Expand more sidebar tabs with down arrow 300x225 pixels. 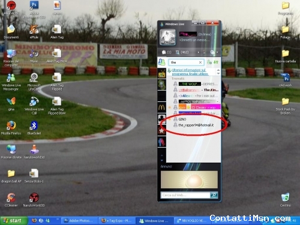(162, 160)
